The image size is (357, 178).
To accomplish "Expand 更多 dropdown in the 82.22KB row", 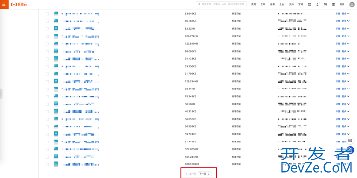I will (x=345, y=29).
